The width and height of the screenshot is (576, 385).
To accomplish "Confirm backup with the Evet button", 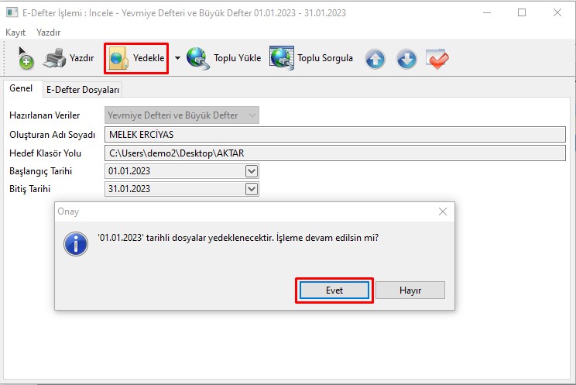I will point(334,290).
